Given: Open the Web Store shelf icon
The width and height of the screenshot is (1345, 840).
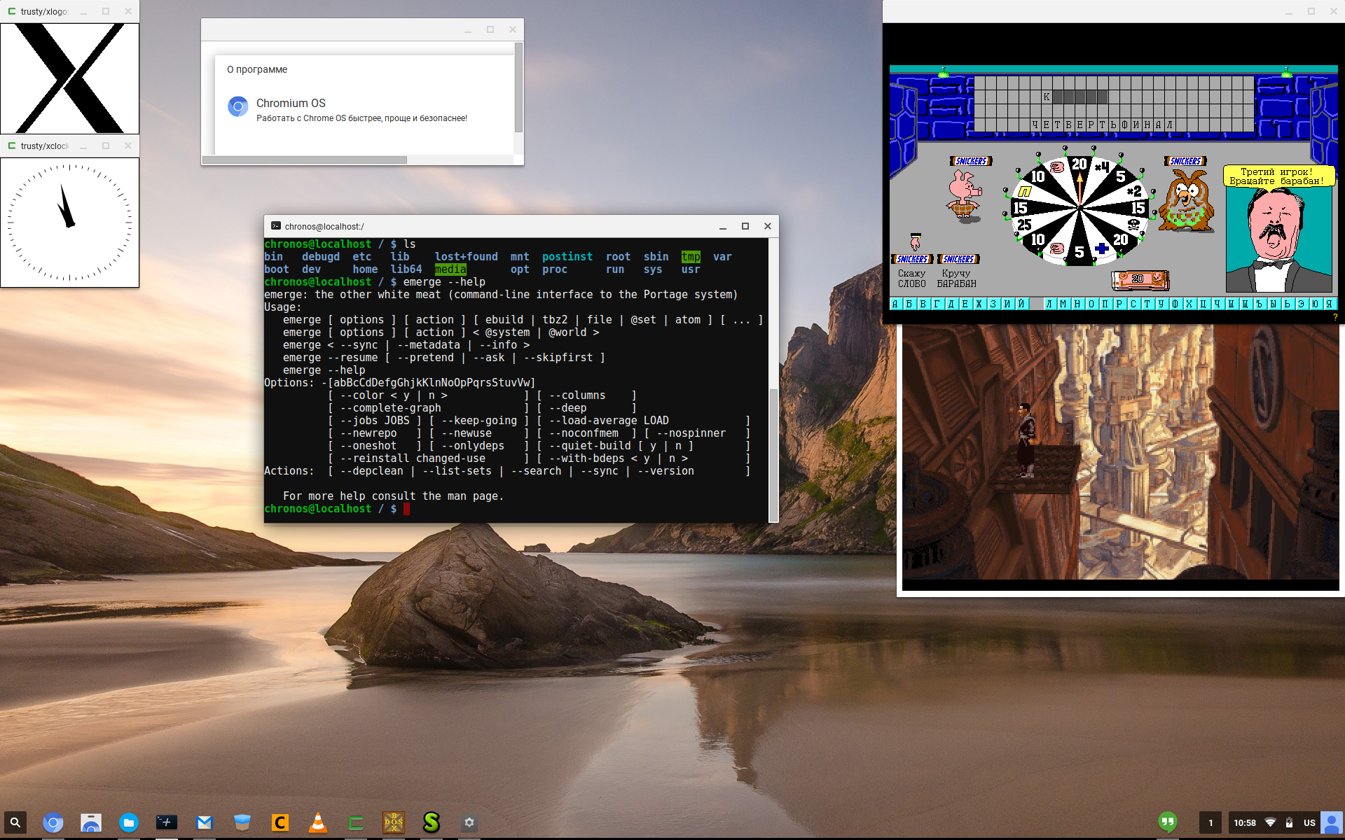Looking at the screenshot, I should (91, 822).
